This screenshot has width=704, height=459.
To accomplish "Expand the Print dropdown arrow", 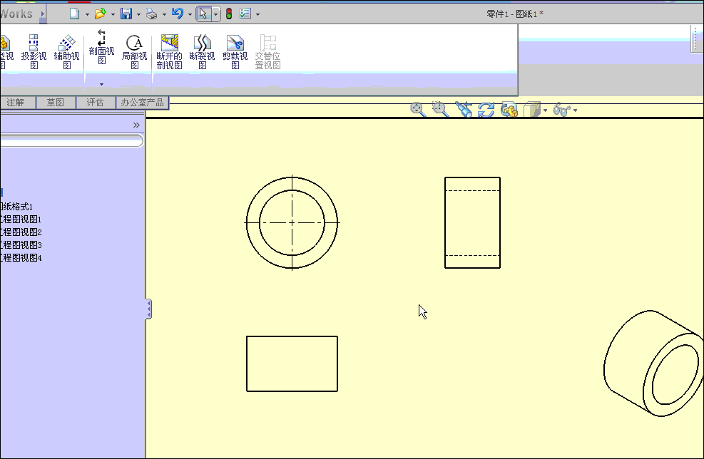I will coord(164,14).
